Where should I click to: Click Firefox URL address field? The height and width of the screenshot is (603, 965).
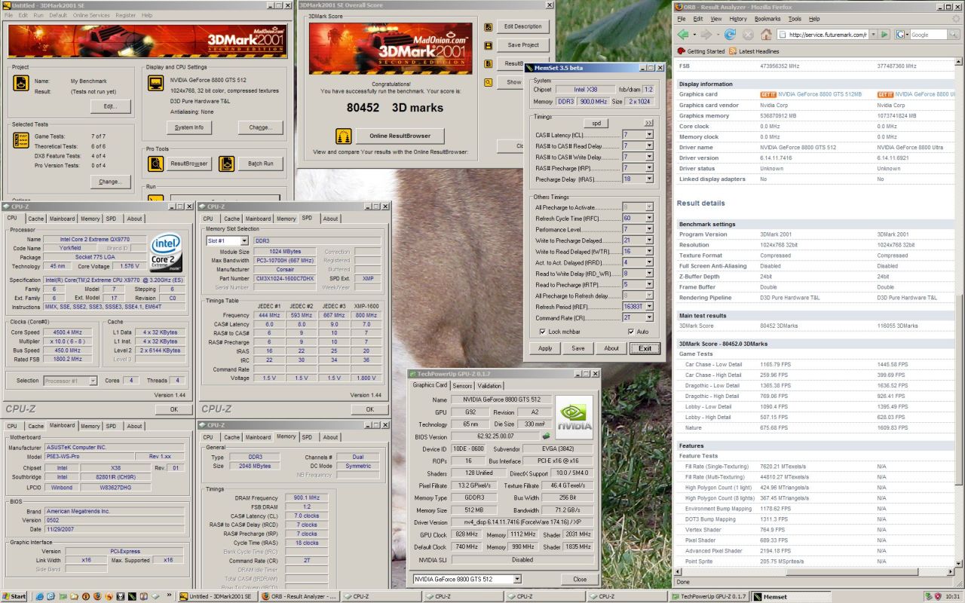click(x=822, y=35)
